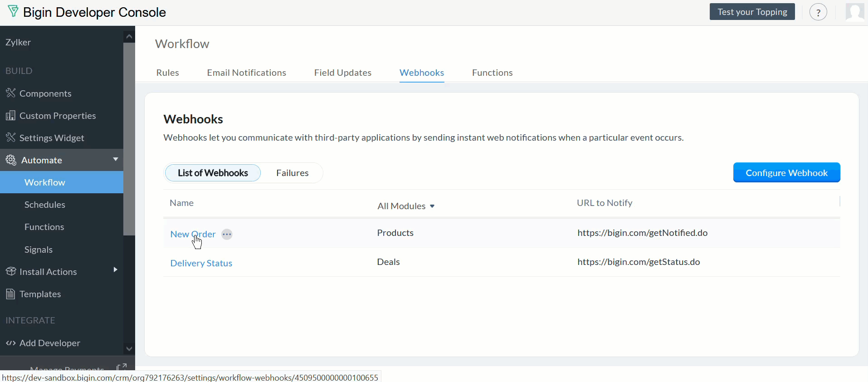Click the more options icon beside New Order
The image size is (868, 382).
point(227,235)
